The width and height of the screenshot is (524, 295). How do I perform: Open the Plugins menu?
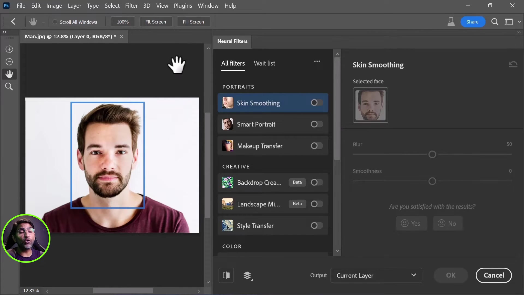[x=183, y=6]
